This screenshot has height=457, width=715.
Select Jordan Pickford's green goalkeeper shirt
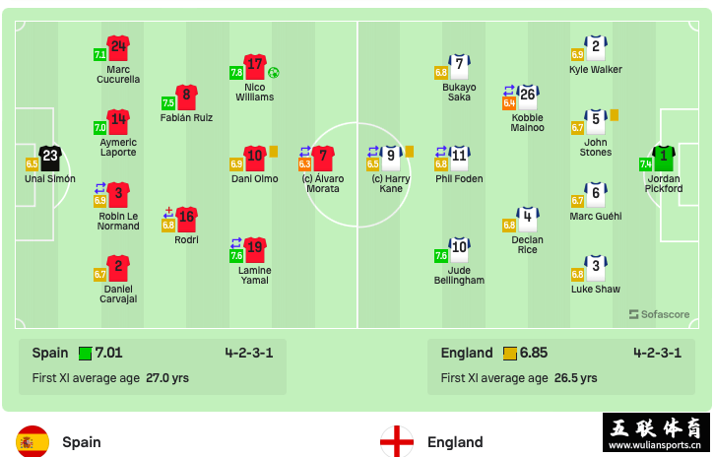pyautogui.click(x=664, y=158)
